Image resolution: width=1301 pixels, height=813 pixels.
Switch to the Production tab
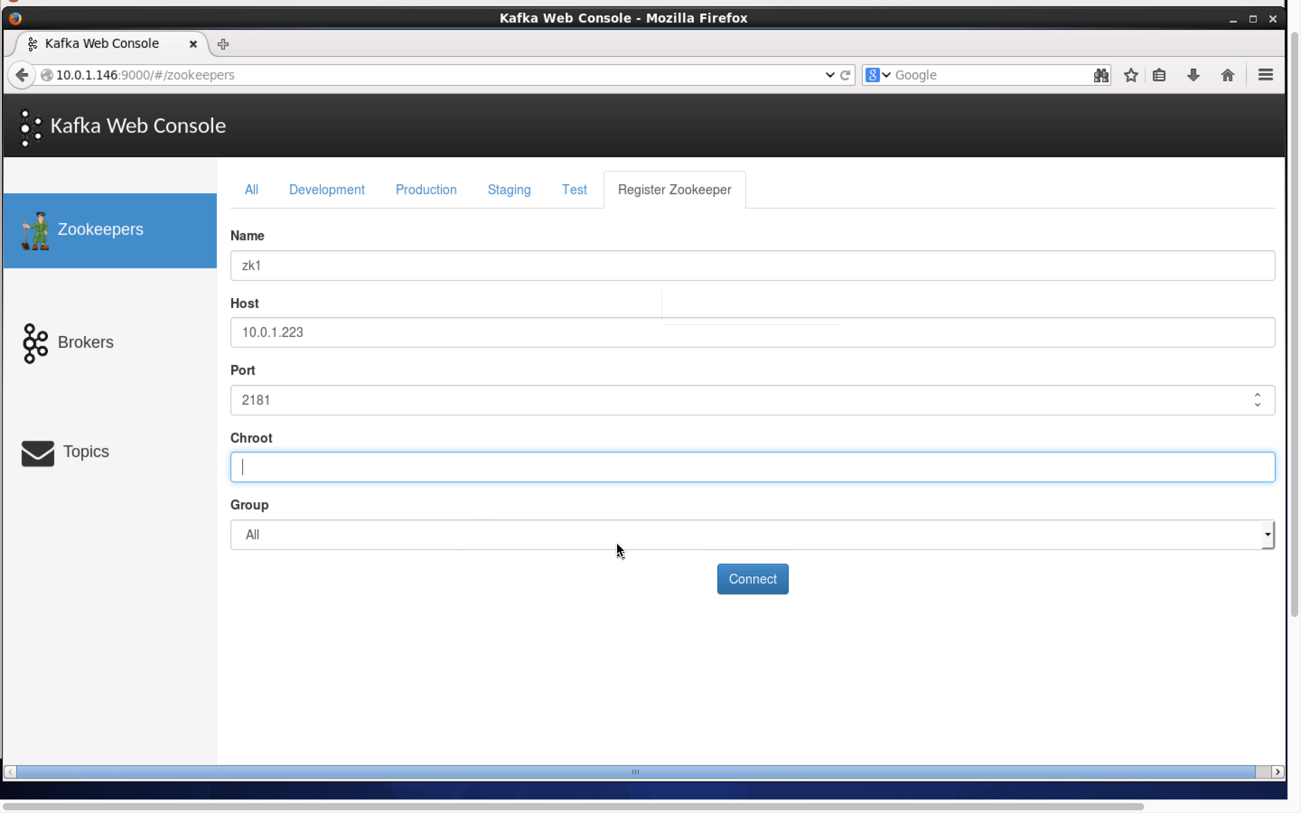pyautogui.click(x=426, y=189)
